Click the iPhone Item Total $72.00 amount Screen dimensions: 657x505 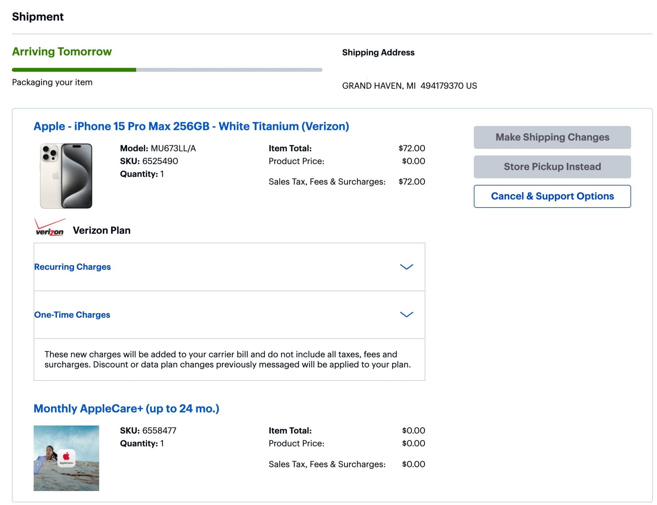pos(412,148)
